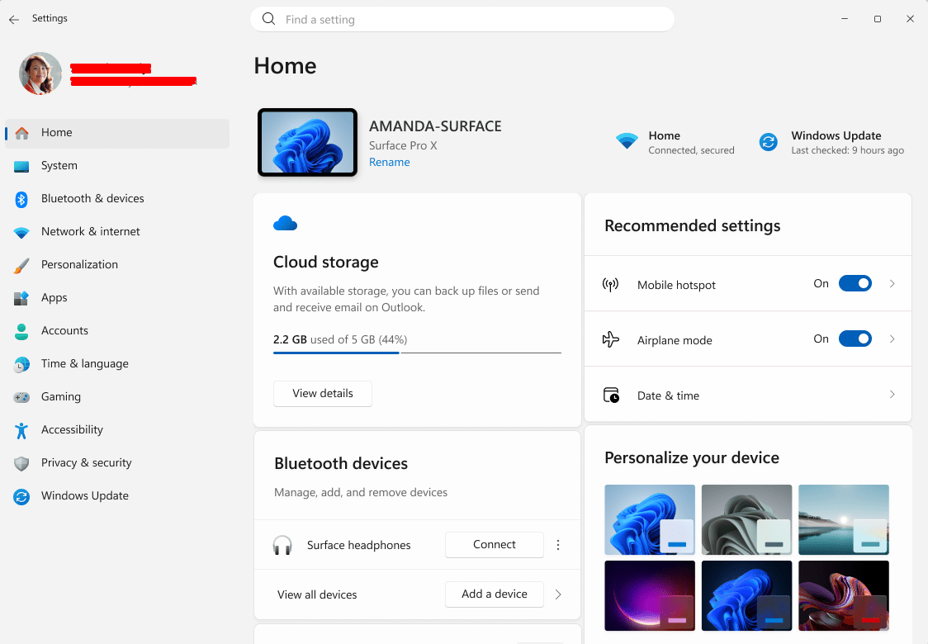Image resolution: width=928 pixels, height=644 pixels.
Task: Click the chevron next to Add a device
Action: click(x=558, y=594)
